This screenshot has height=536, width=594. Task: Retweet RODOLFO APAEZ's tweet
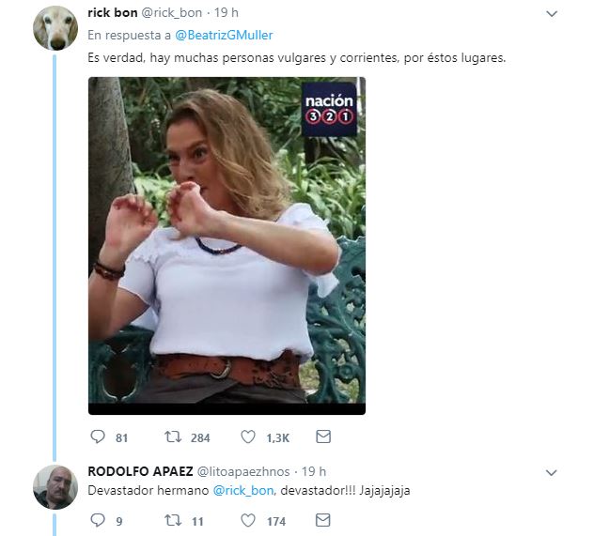pyautogui.click(x=173, y=519)
